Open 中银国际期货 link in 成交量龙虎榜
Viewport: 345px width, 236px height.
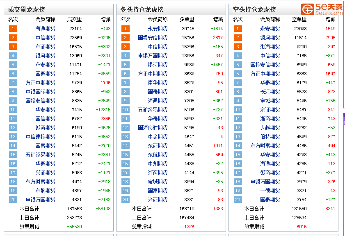click(x=40, y=92)
